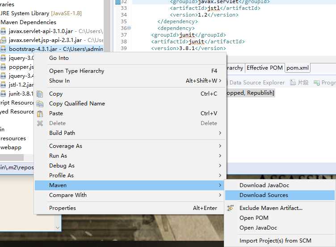This screenshot has width=336, height=247.
Task: Expand the Coverage As submenu
Action: click(x=130, y=146)
